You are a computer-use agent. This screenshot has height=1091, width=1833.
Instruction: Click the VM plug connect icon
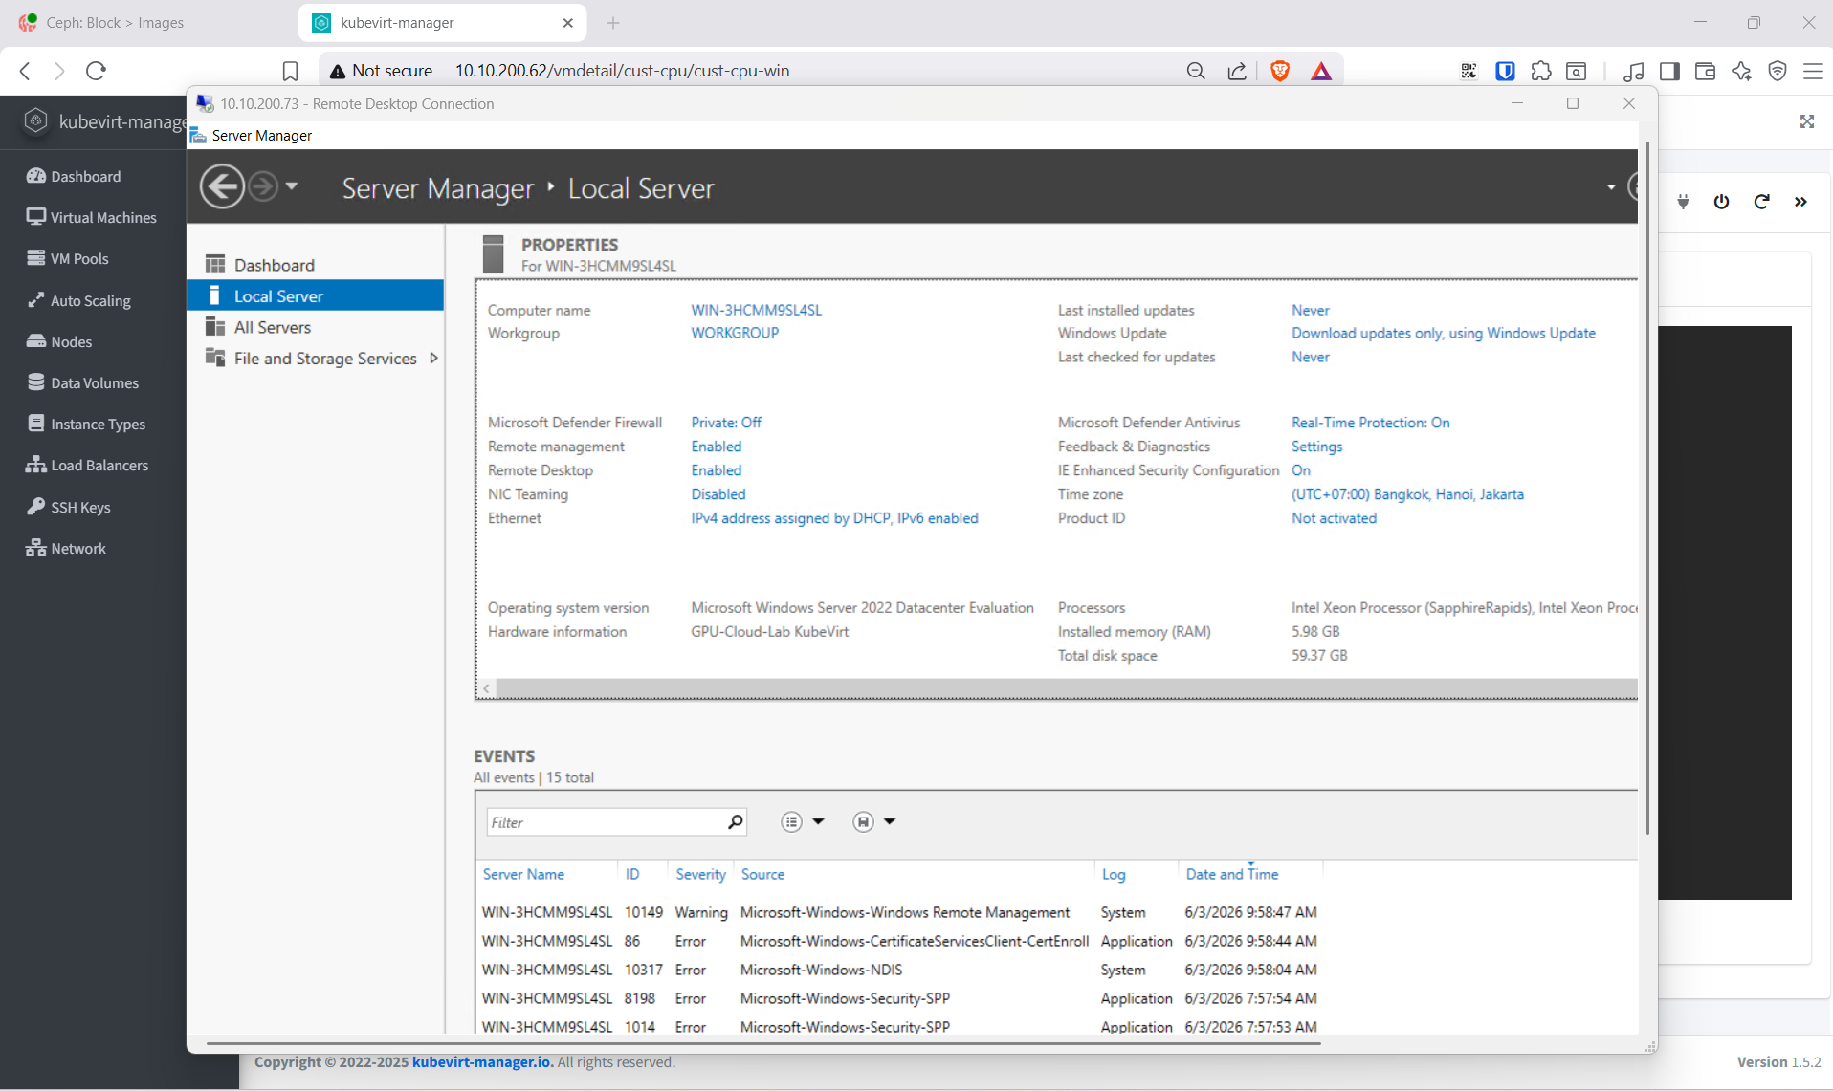click(x=1683, y=201)
